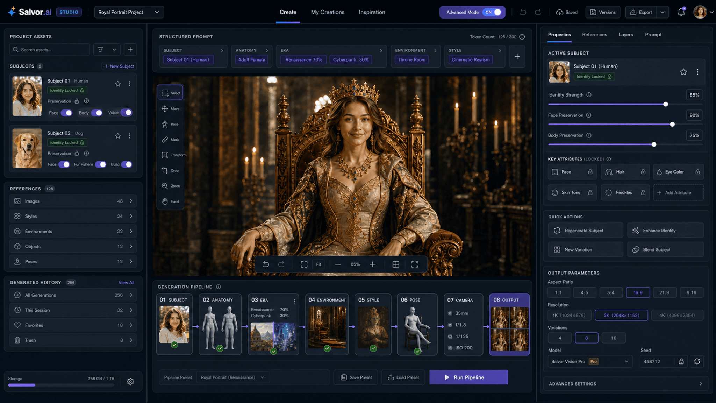Enter fullscreen canvas view
The image size is (716, 403).
[x=415, y=264]
